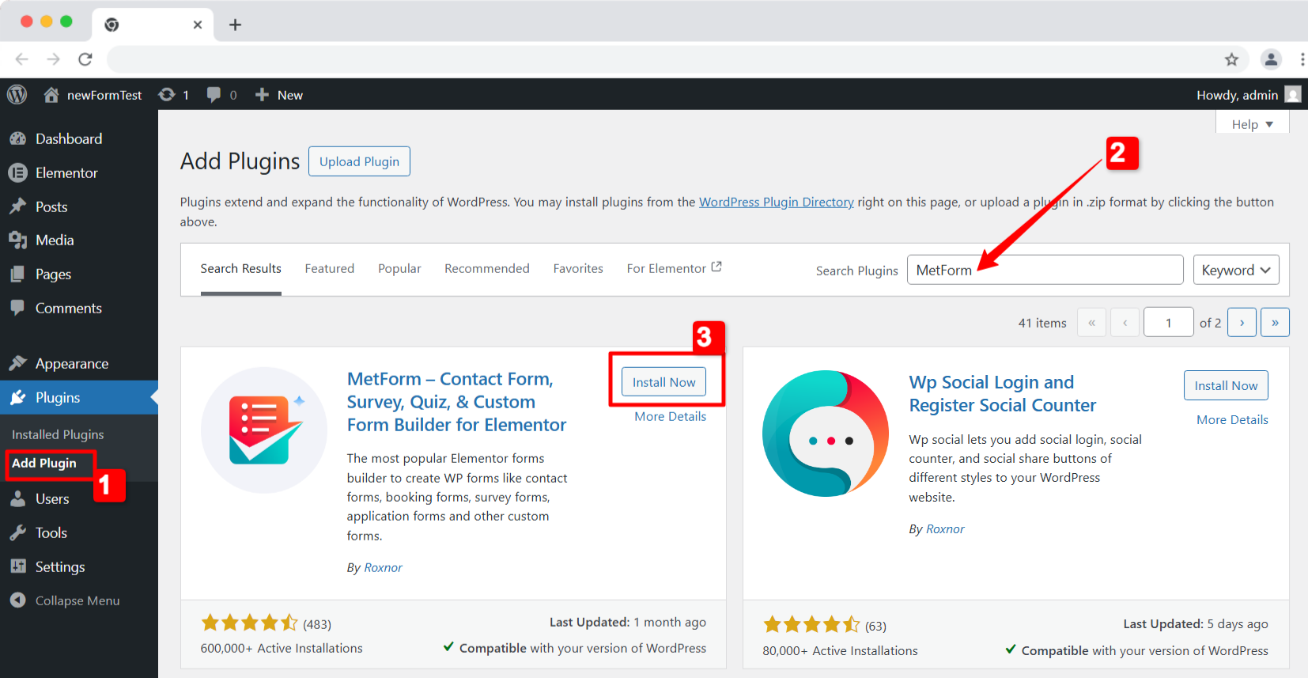This screenshot has width=1308, height=678.
Task: Click the Wp Social plugin logo thumbnail
Action: 825,433
